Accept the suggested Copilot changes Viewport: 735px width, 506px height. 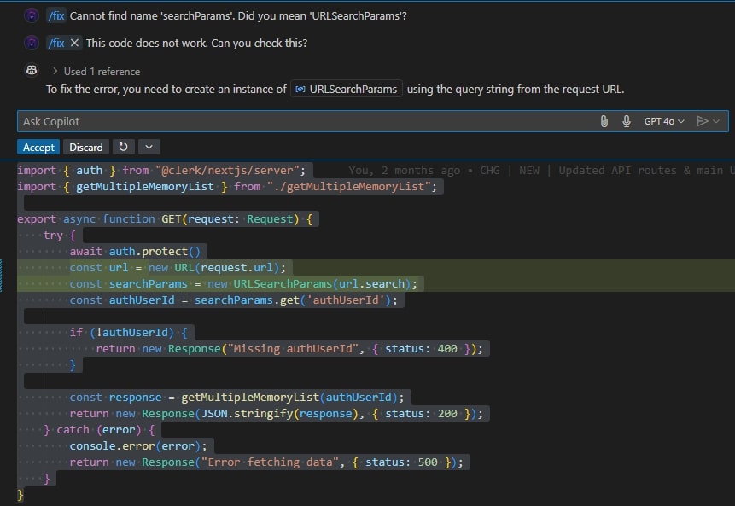click(38, 147)
